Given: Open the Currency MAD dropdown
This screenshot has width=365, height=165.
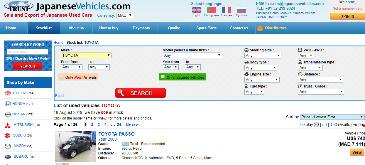Looking at the screenshot, I should tap(125, 15).
